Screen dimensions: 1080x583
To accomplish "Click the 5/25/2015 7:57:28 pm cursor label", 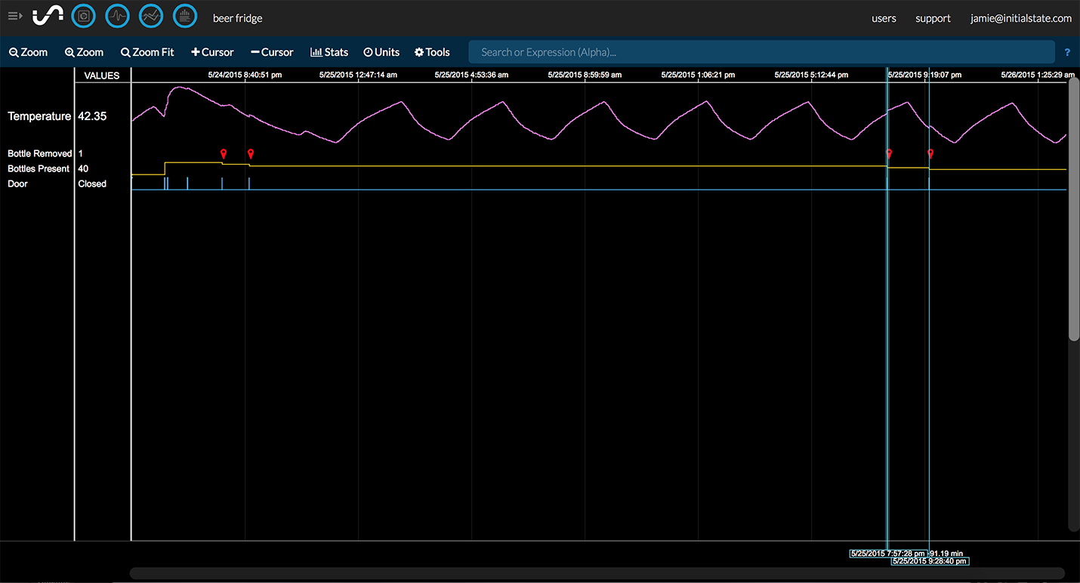I will pyautogui.click(x=888, y=554).
